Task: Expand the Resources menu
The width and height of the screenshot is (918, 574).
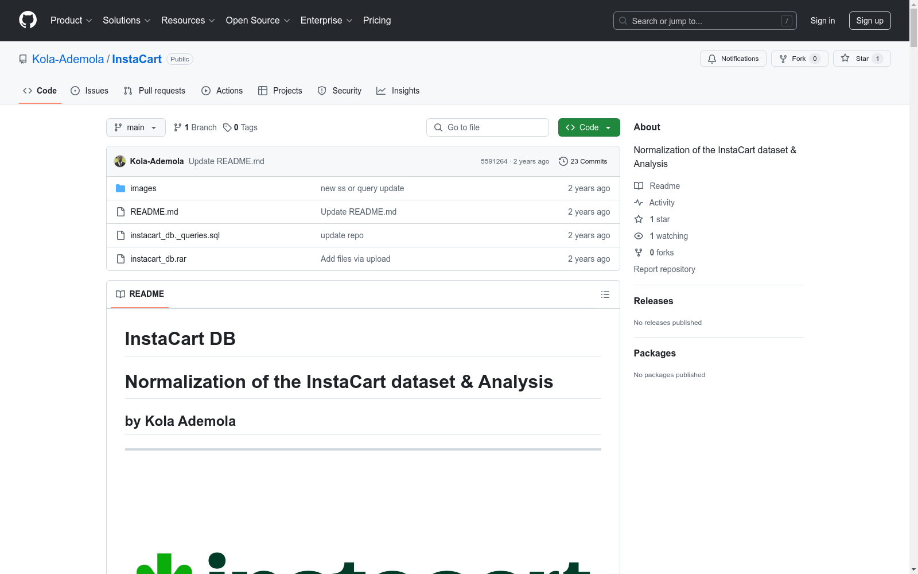Action: 188,20
